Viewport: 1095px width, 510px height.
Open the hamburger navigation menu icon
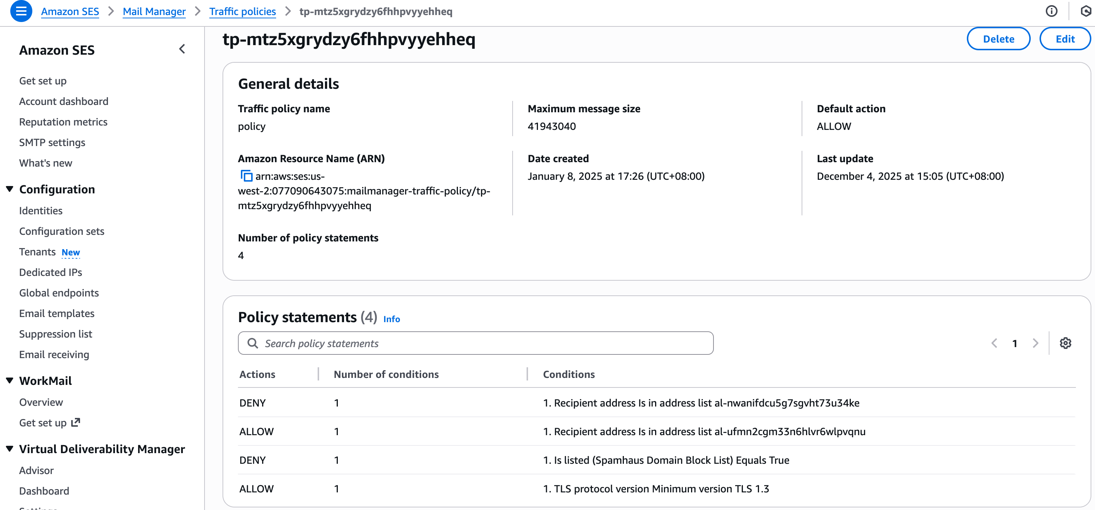(x=21, y=11)
